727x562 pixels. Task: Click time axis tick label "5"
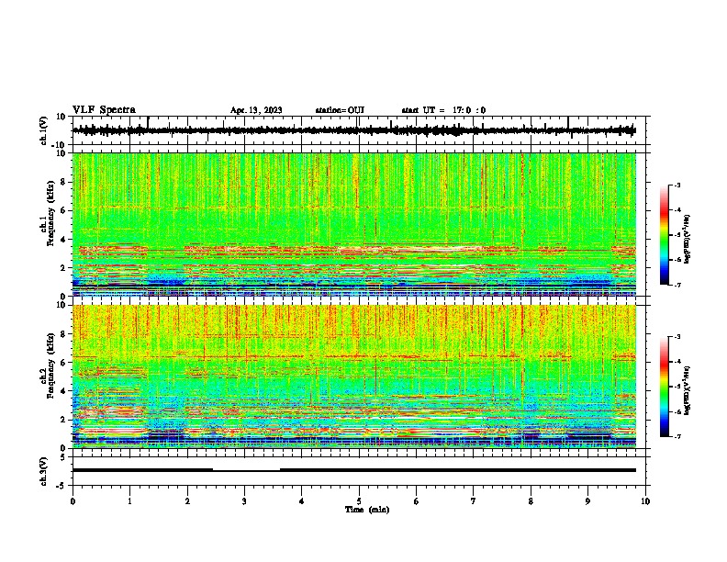tap(359, 501)
